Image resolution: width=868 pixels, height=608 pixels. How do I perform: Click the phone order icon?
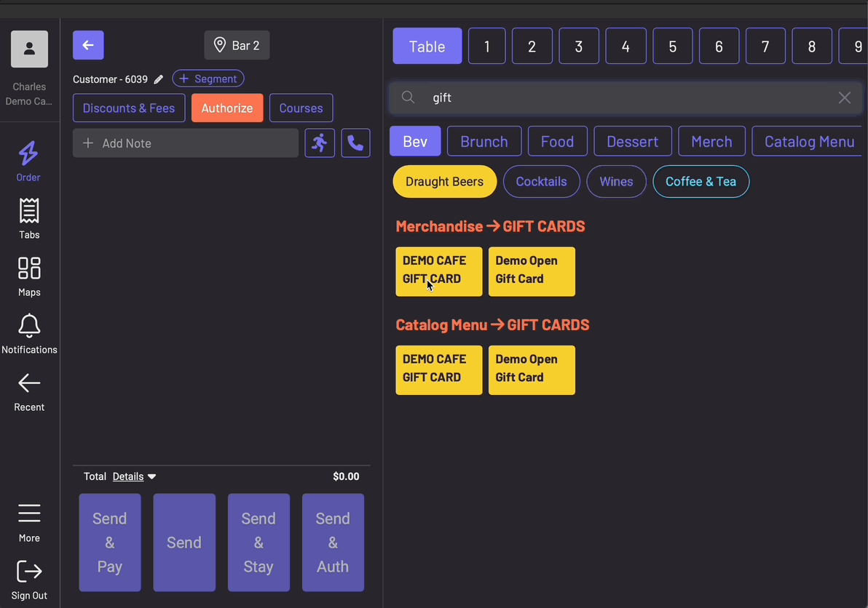coord(355,143)
